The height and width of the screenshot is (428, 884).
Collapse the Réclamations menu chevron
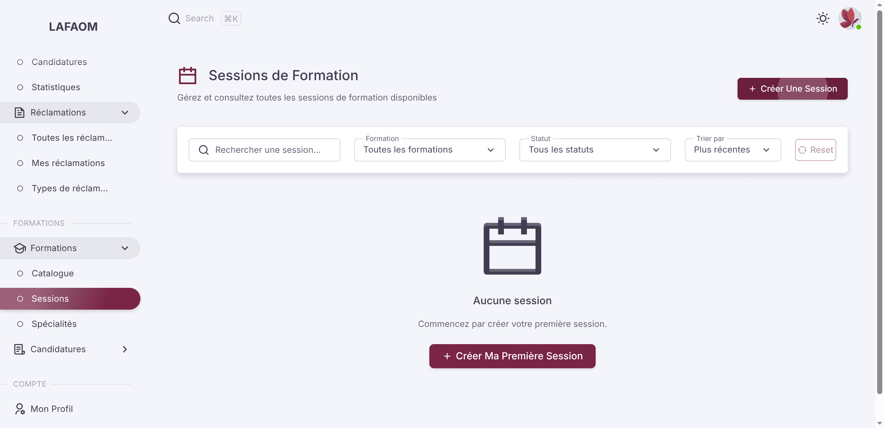[x=125, y=112]
